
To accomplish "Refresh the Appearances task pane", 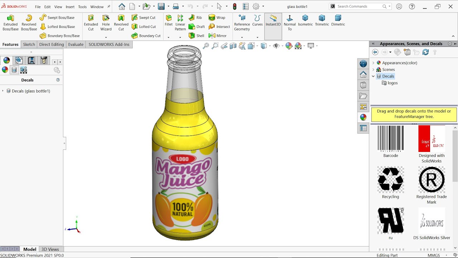I will (x=425, y=52).
